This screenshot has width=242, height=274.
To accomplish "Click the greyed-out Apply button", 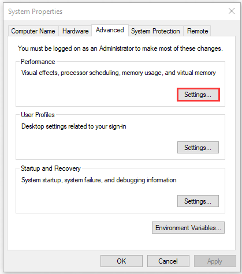I will (x=215, y=261).
